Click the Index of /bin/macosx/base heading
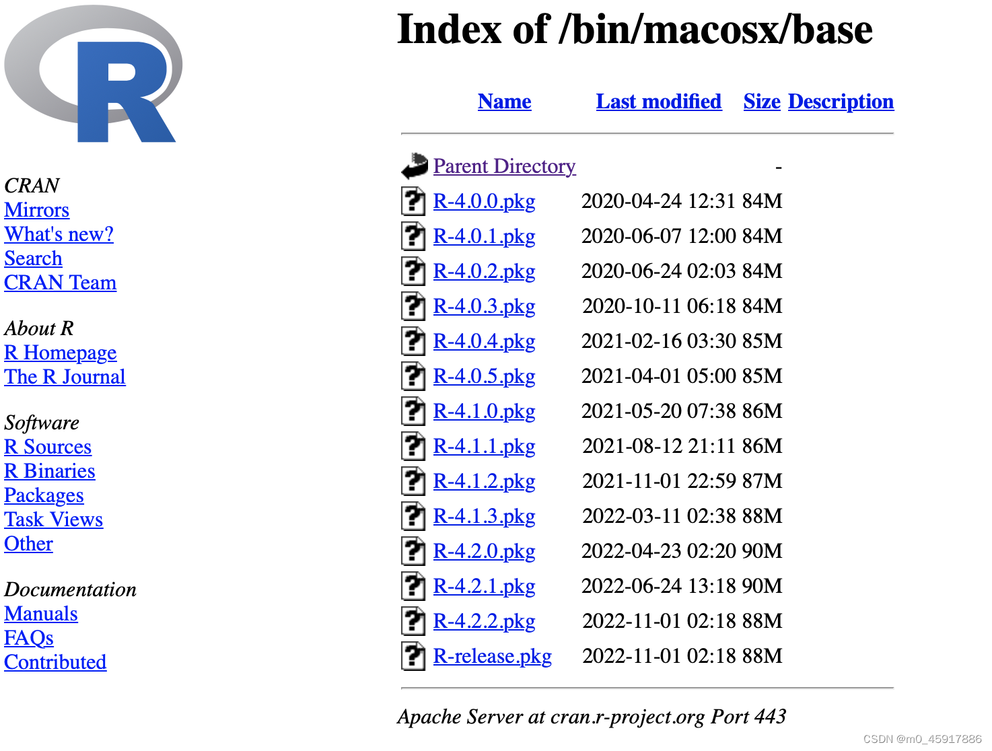 click(635, 30)
